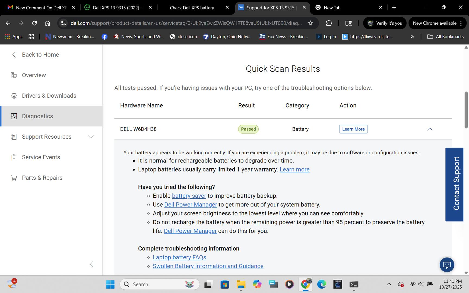Click the Learn More button for Battery

(353, 129)
